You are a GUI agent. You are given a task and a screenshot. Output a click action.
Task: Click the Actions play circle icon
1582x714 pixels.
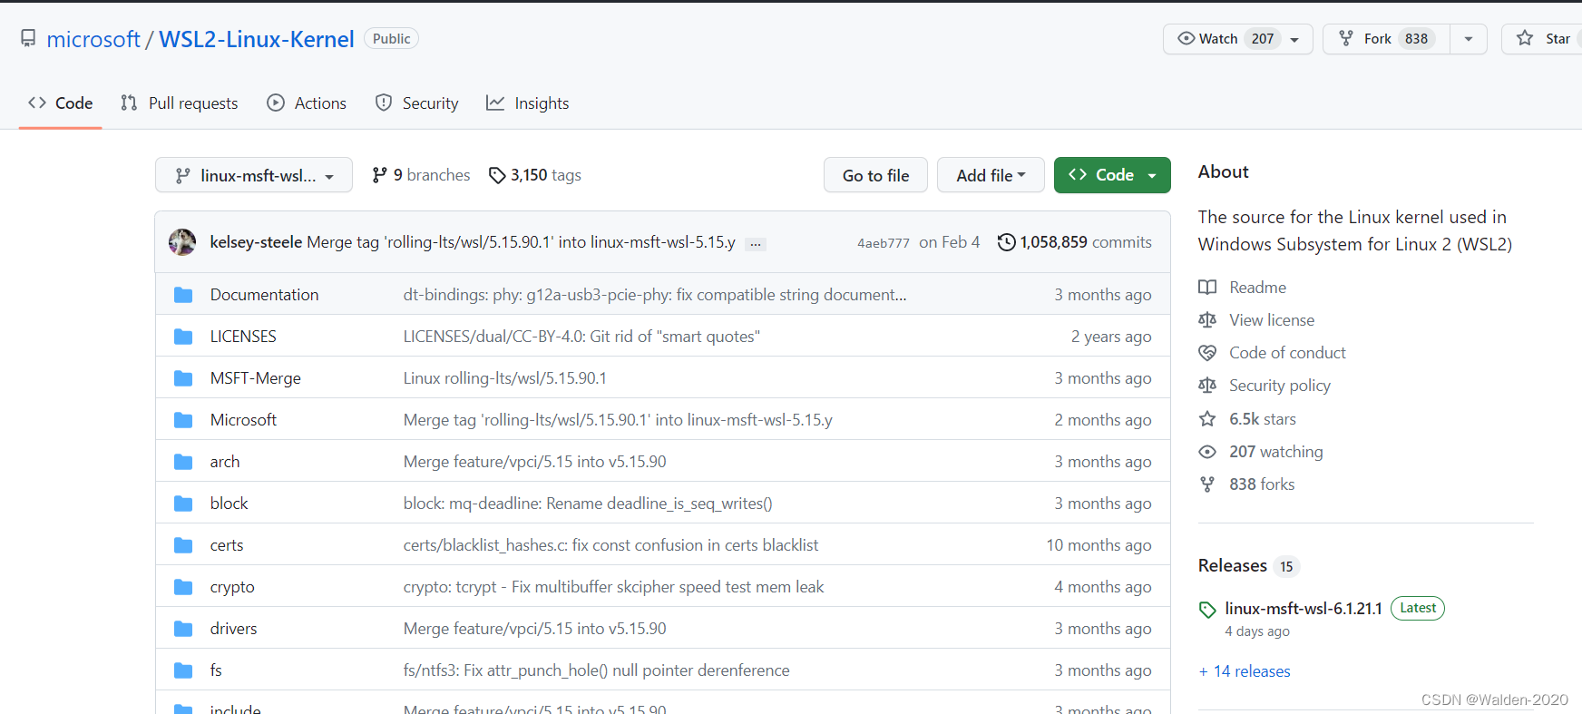point(276,103)
